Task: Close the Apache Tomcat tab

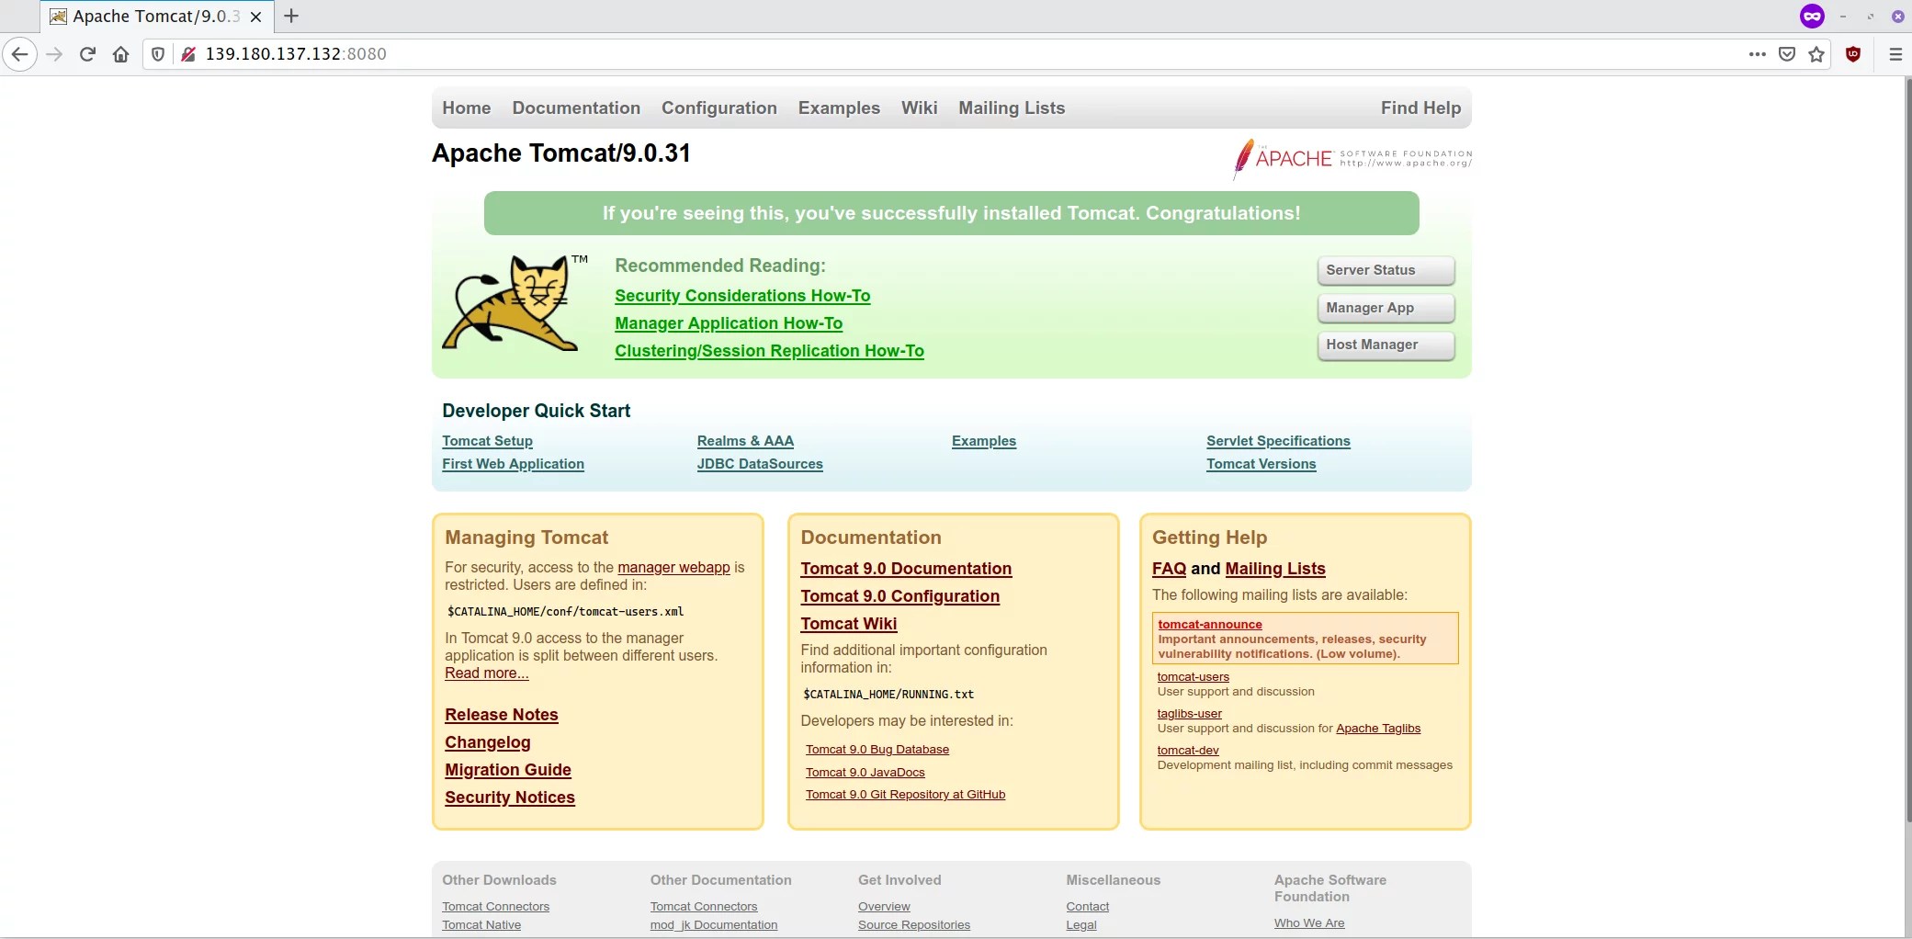Action: point(256,17)
